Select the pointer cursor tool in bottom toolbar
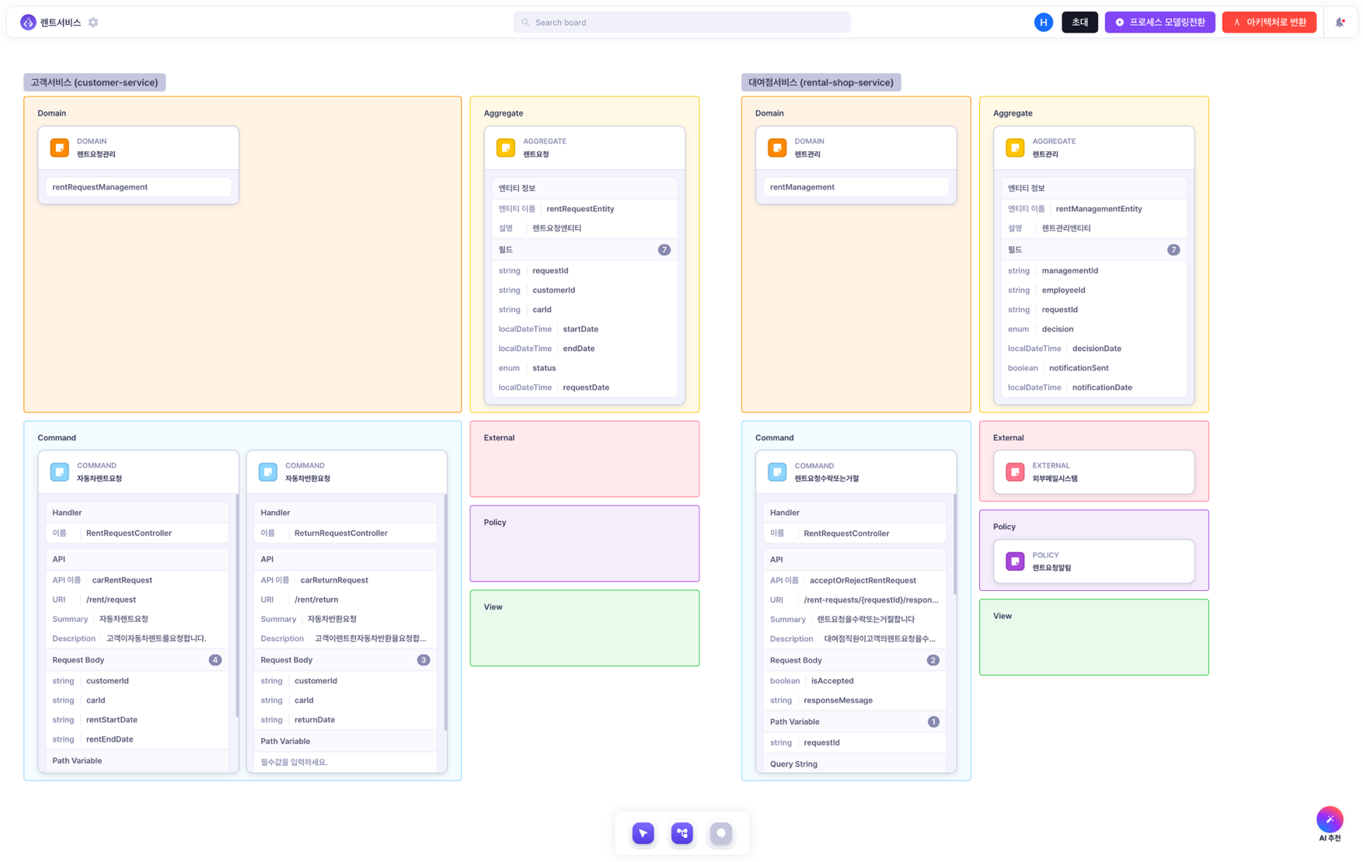This screenshot has height=862, width=1363. [643, 833]
